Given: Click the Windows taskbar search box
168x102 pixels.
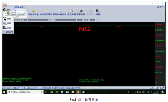Looking at the screenshot, I should (x=25, y=92).
